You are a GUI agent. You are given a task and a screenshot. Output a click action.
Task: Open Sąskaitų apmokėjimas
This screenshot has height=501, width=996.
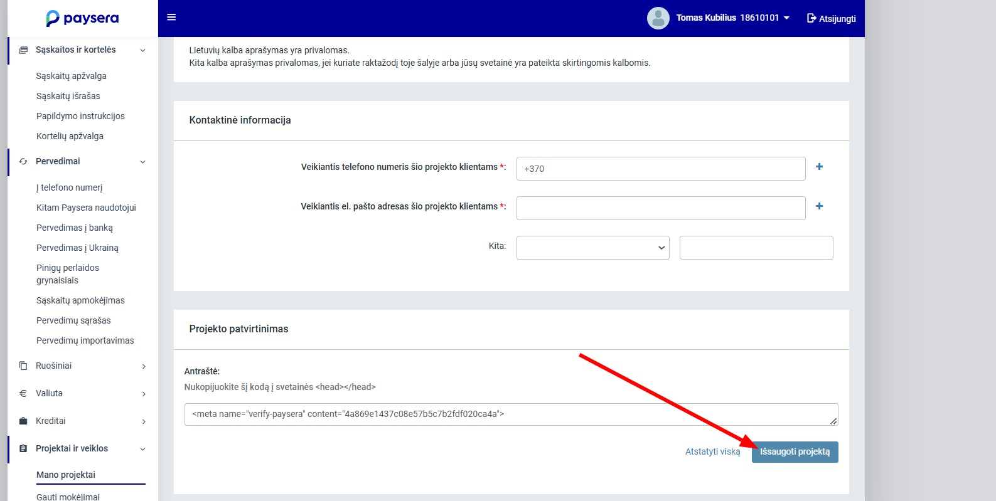click(x=80, y=300)
